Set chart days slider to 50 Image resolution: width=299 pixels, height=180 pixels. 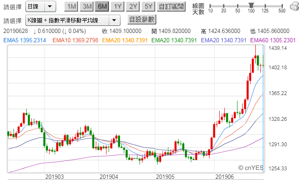pyautogui.click(x=238, y=6)
